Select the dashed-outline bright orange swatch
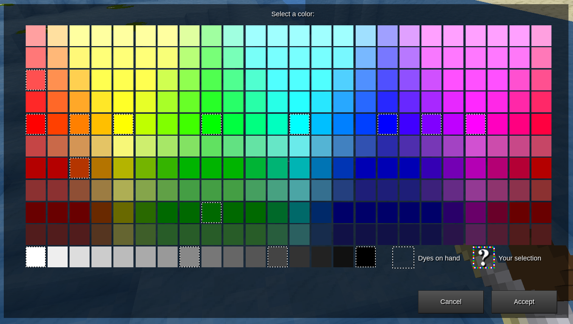Screen dimensions: 573x324 pos(79,124)
